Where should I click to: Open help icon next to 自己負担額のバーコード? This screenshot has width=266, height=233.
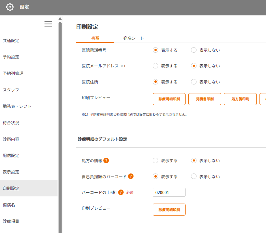[131, 177]
